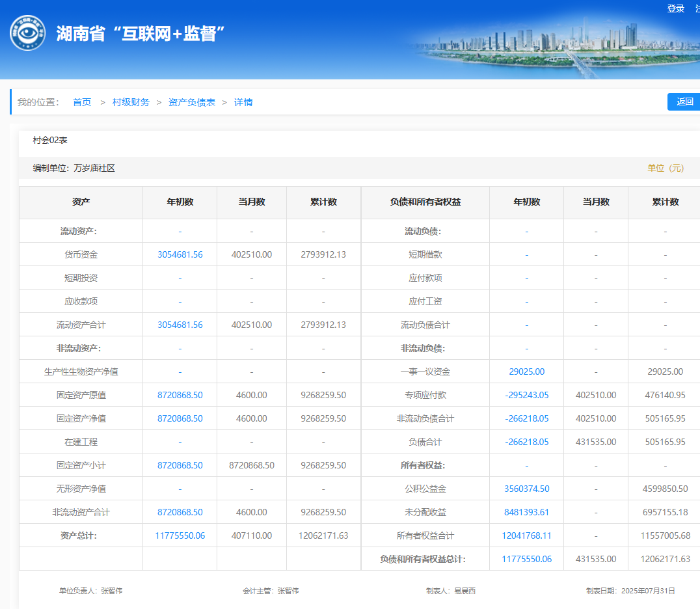Open 资产总计 opening value 11775550.06
This screenshot has width=700, height=609.
180,535
